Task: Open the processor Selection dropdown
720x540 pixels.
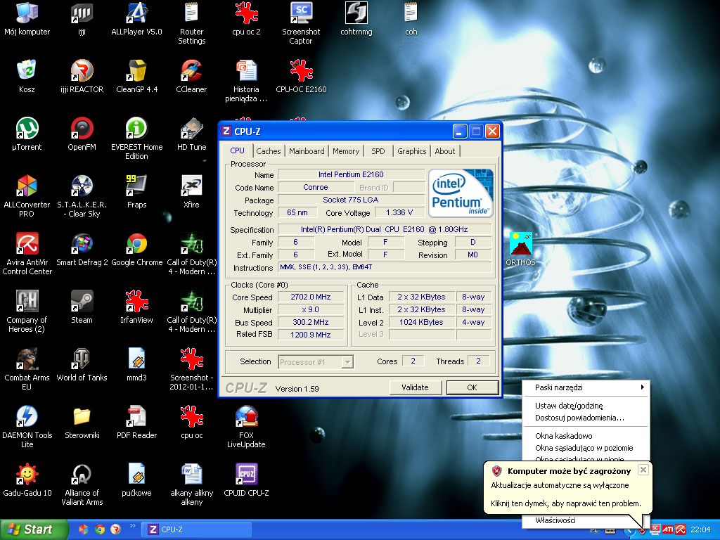Action: pyautogui.click(x=347, y=362)
